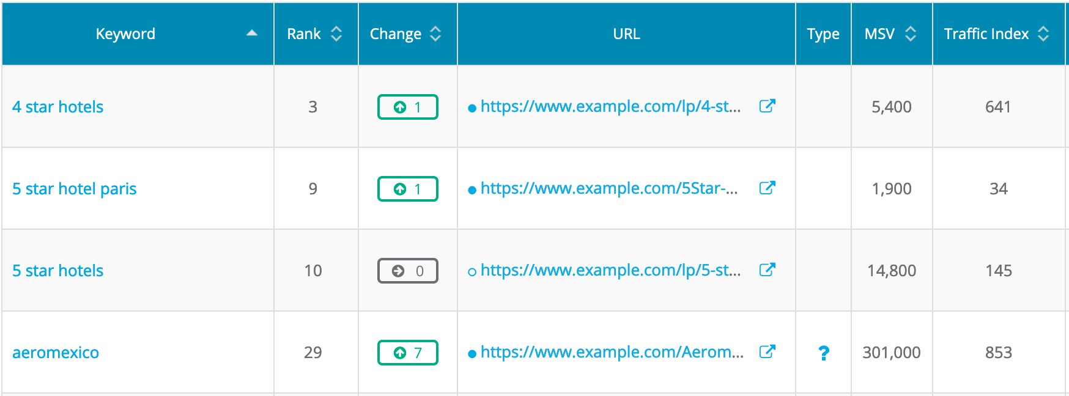This screenshot has width=1069, height=396.
Task: Open external link for 5 star hotels row
Action: (768, 270)
